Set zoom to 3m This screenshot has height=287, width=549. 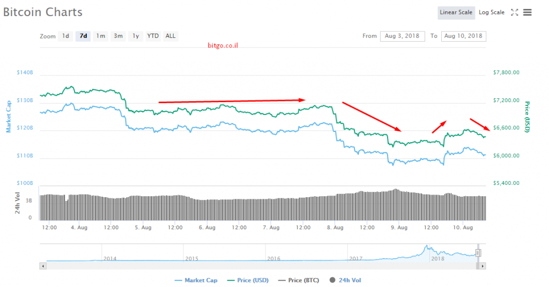(118, 36)
